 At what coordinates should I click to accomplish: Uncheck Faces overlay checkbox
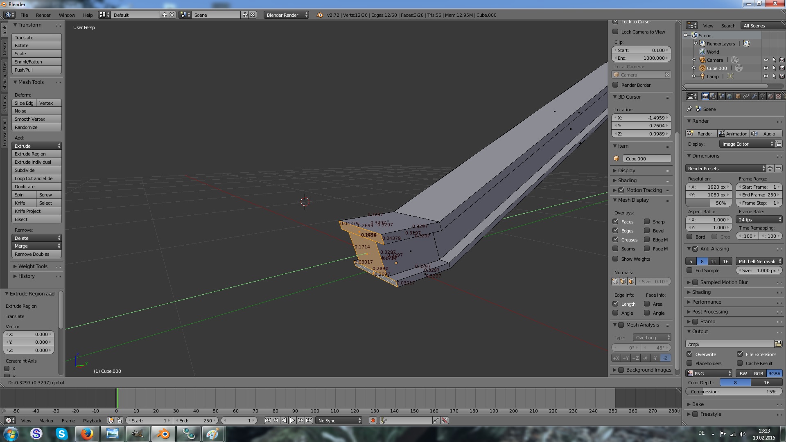click(615, 221)
